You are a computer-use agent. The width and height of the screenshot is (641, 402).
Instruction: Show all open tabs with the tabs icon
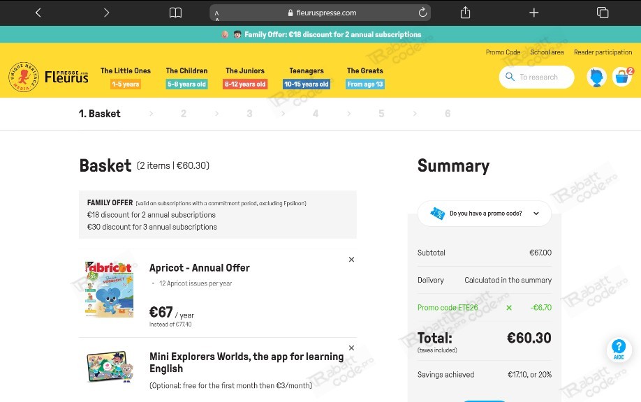[603, 13]
